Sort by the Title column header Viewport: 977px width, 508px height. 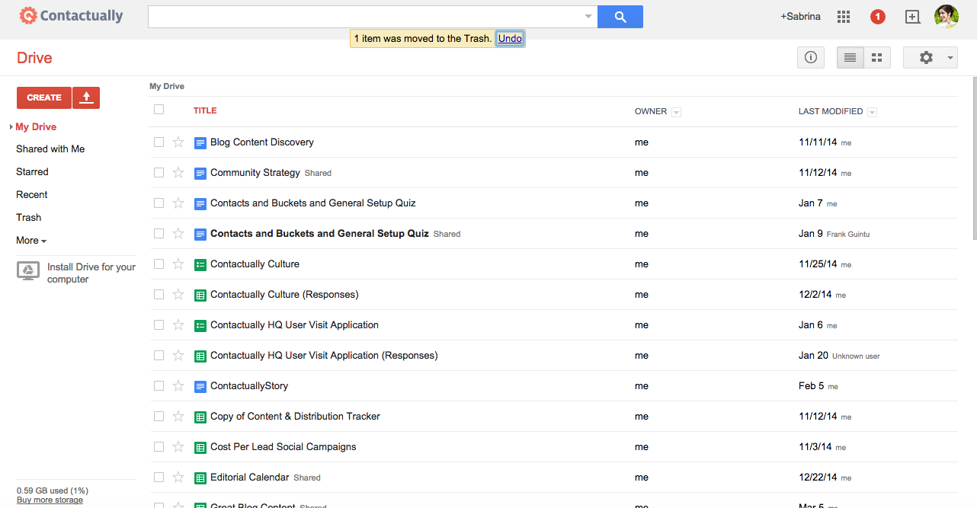[x=205, y=110]
